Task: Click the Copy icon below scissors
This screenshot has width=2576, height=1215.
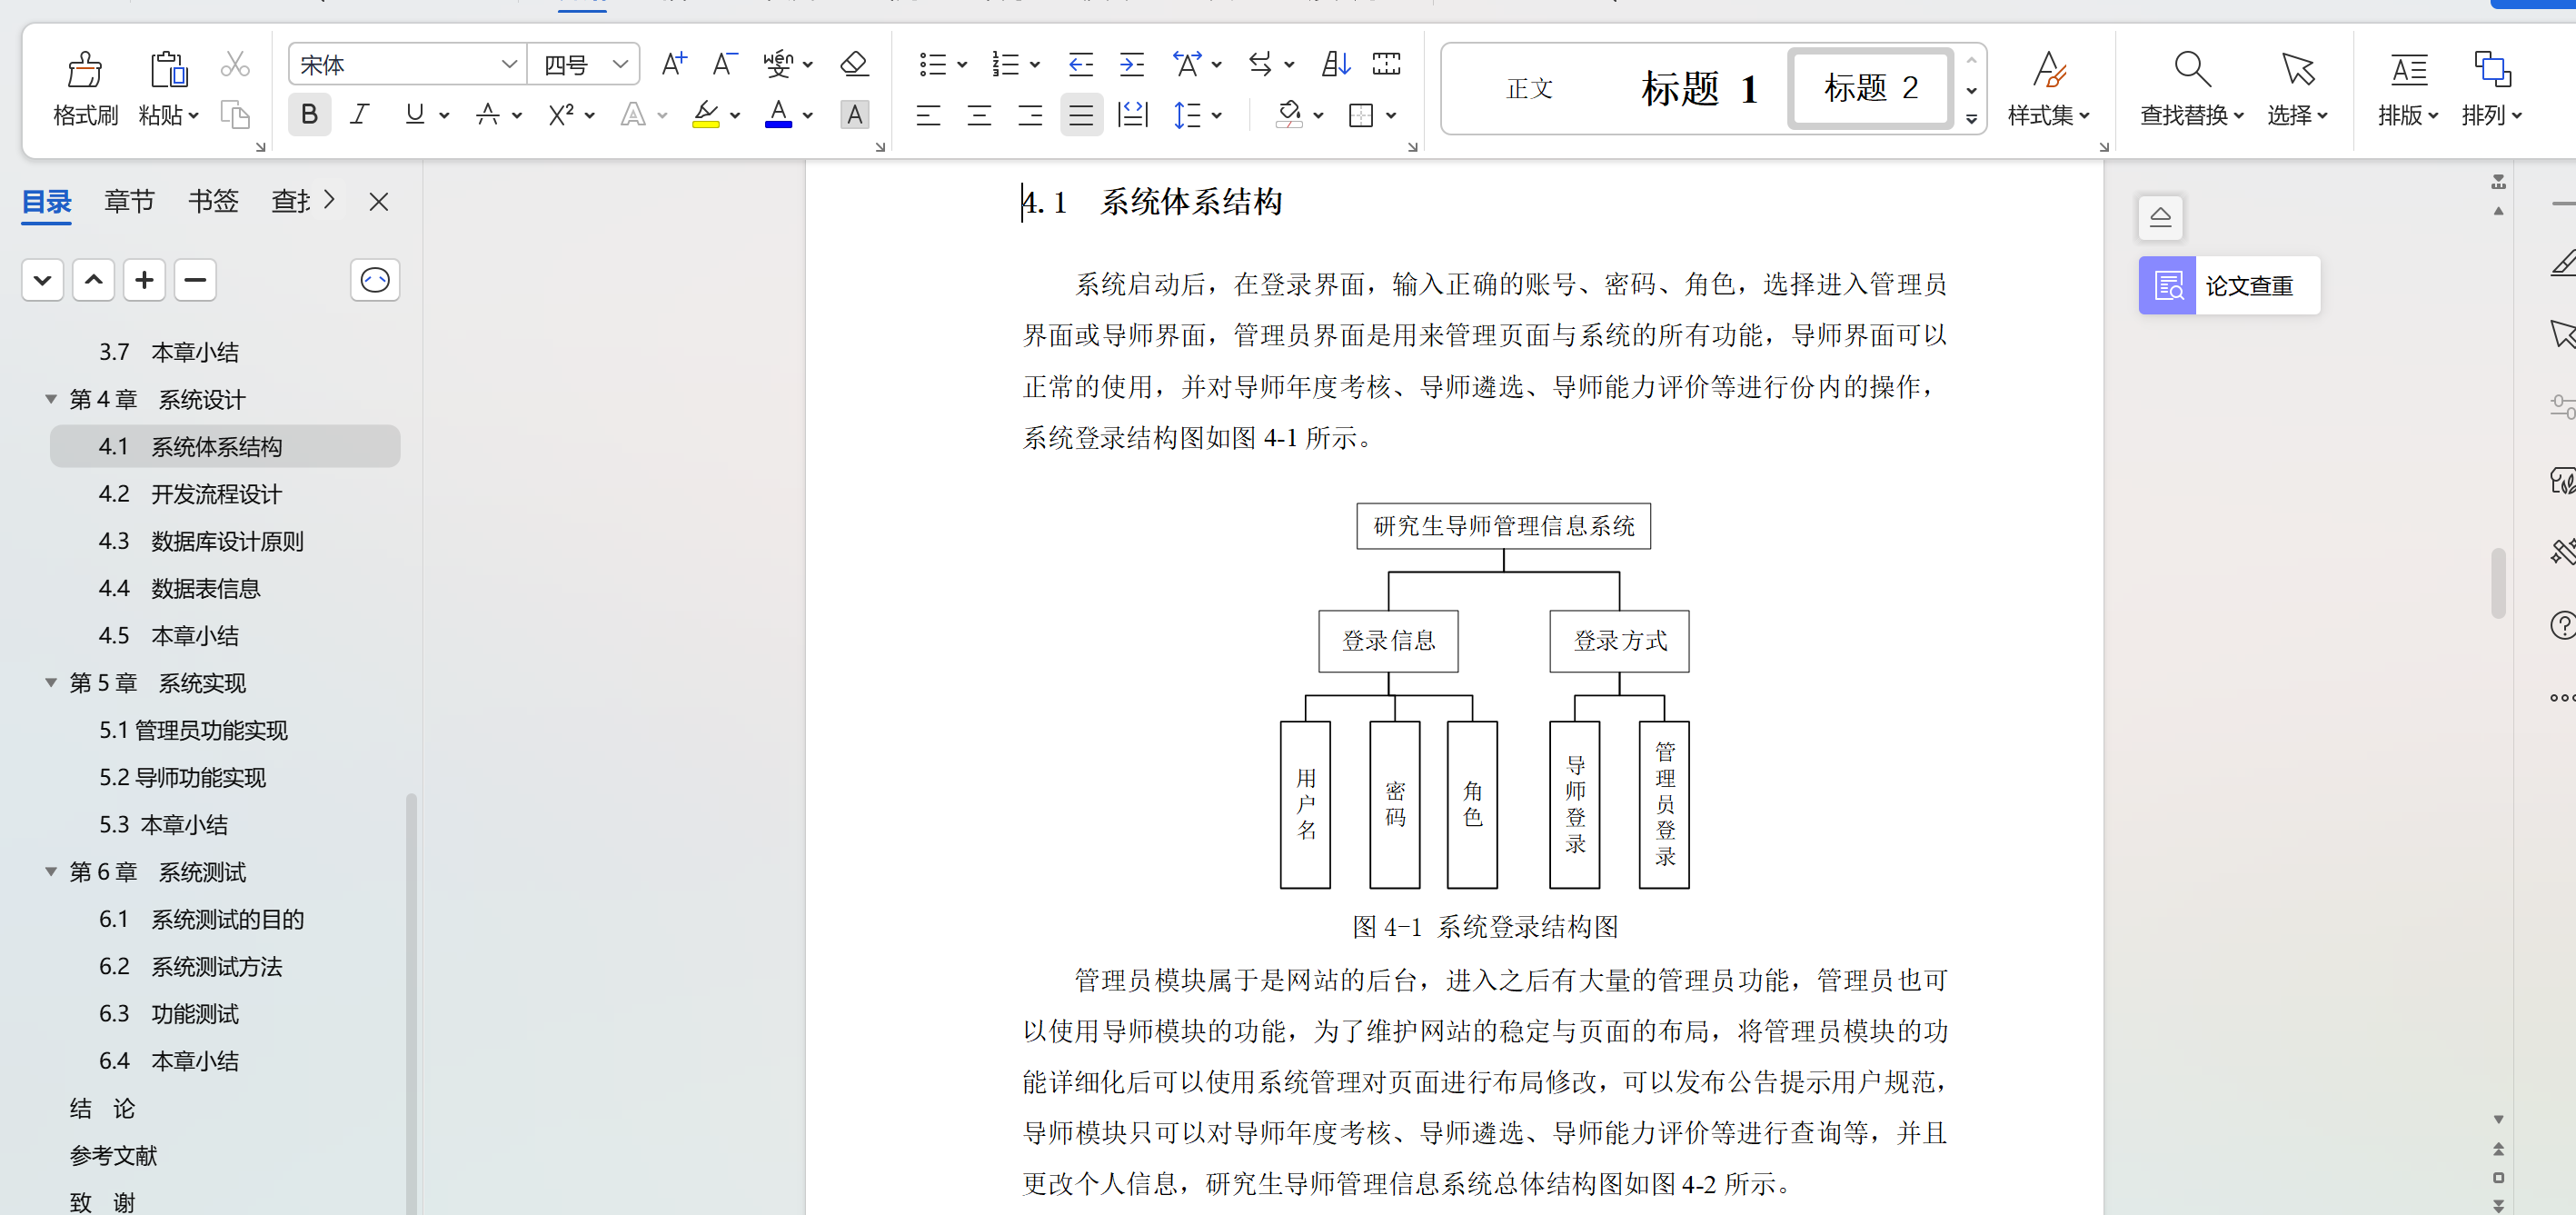Action: click(x=234, y=115)
